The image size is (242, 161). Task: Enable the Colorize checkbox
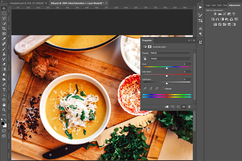point(163,89)
